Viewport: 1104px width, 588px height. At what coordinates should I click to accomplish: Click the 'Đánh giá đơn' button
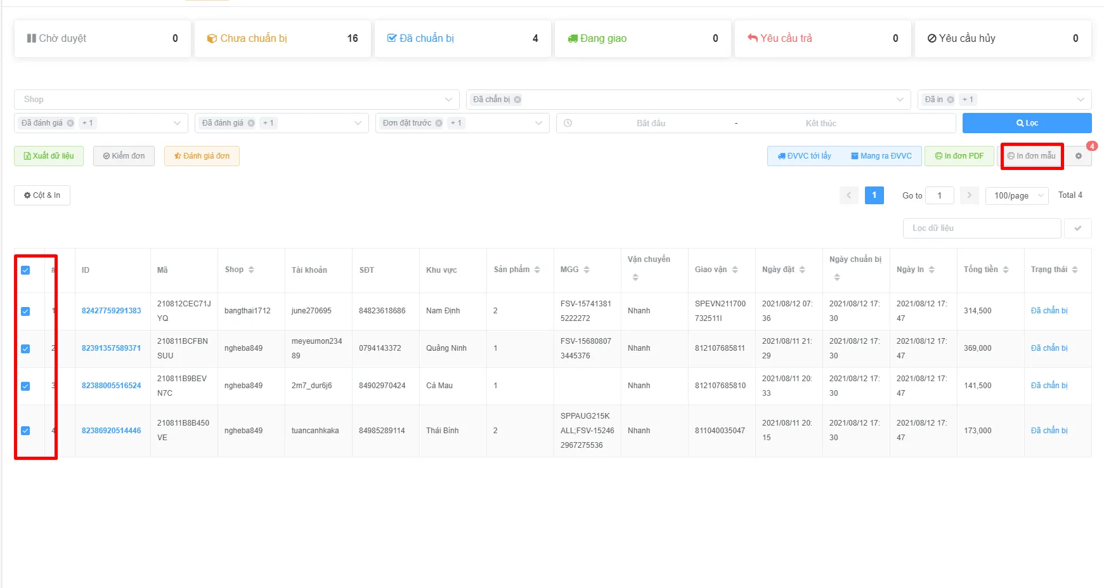coord(202,156)
